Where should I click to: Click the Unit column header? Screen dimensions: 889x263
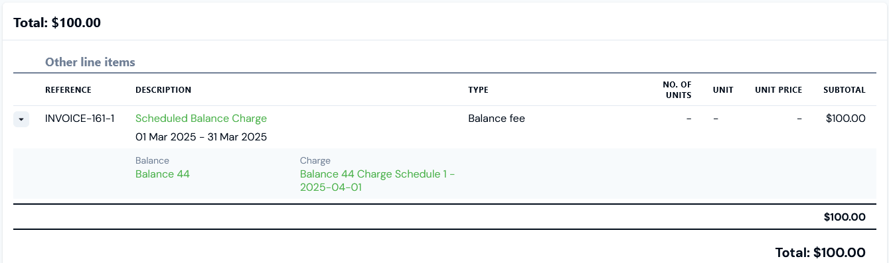[723, 90]
